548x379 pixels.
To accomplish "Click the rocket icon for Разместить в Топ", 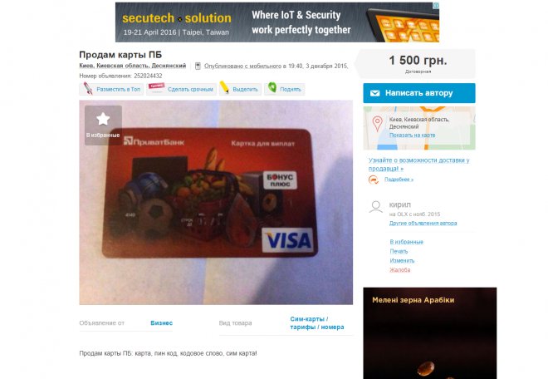I will (x=88, y=89).
